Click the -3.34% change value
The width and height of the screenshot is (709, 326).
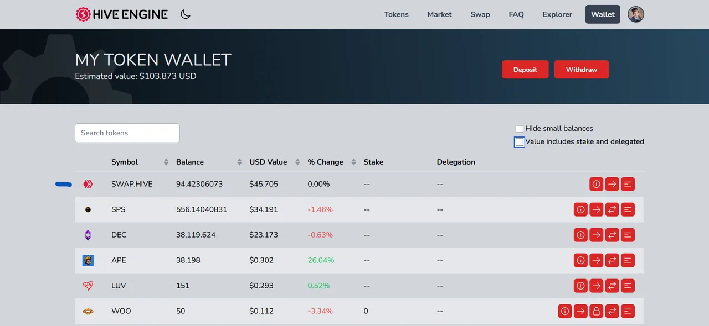pos(321,311)
